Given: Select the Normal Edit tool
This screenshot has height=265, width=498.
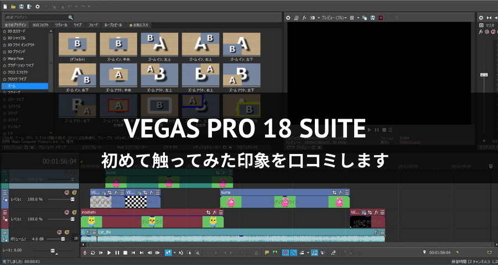Looking at the screenshot, I should tap(168, 253).
